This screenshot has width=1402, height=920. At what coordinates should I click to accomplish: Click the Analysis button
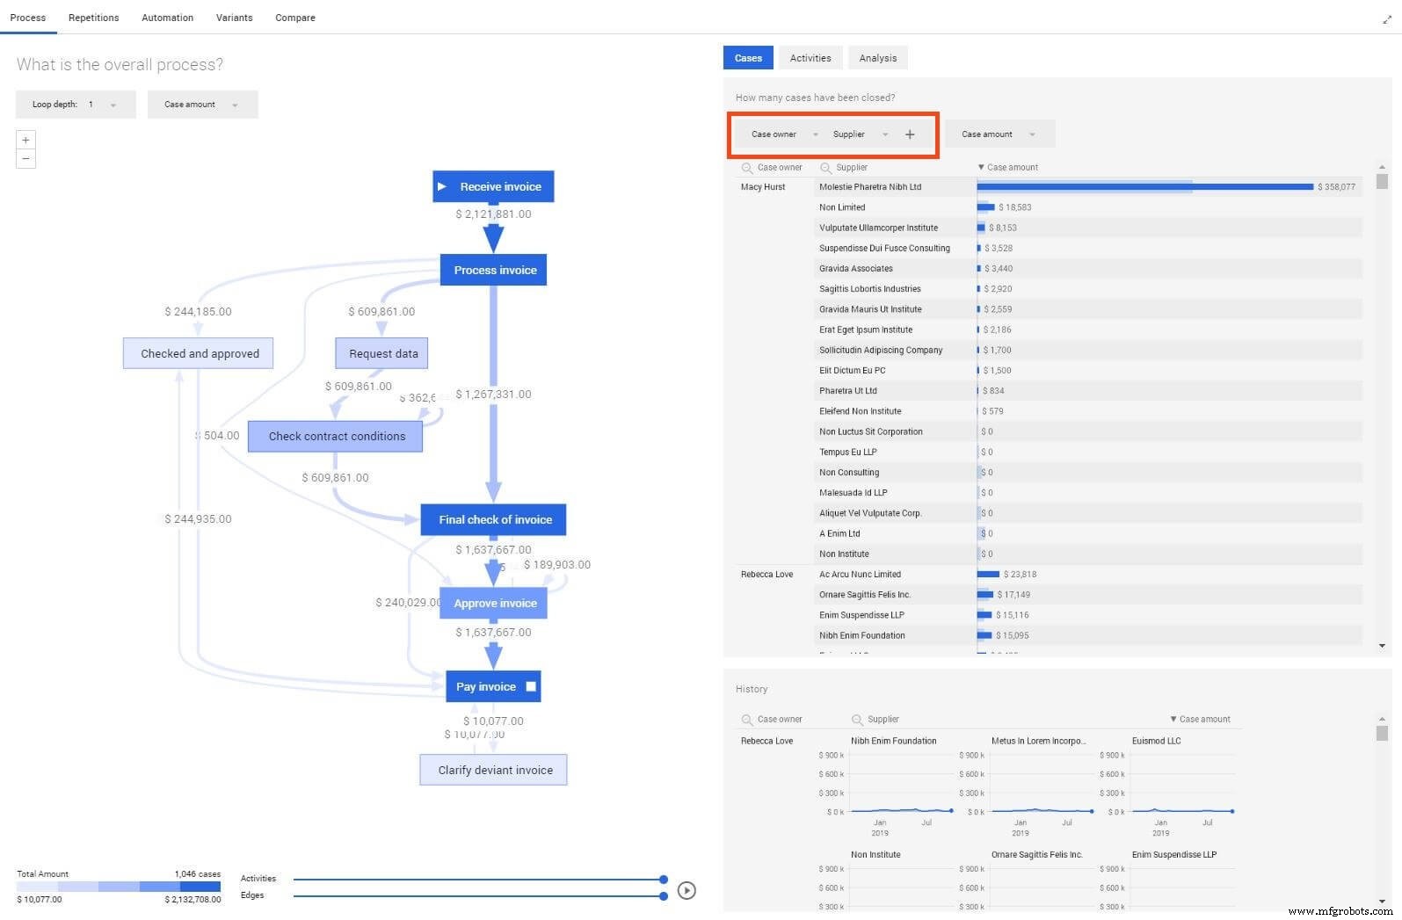877,58
